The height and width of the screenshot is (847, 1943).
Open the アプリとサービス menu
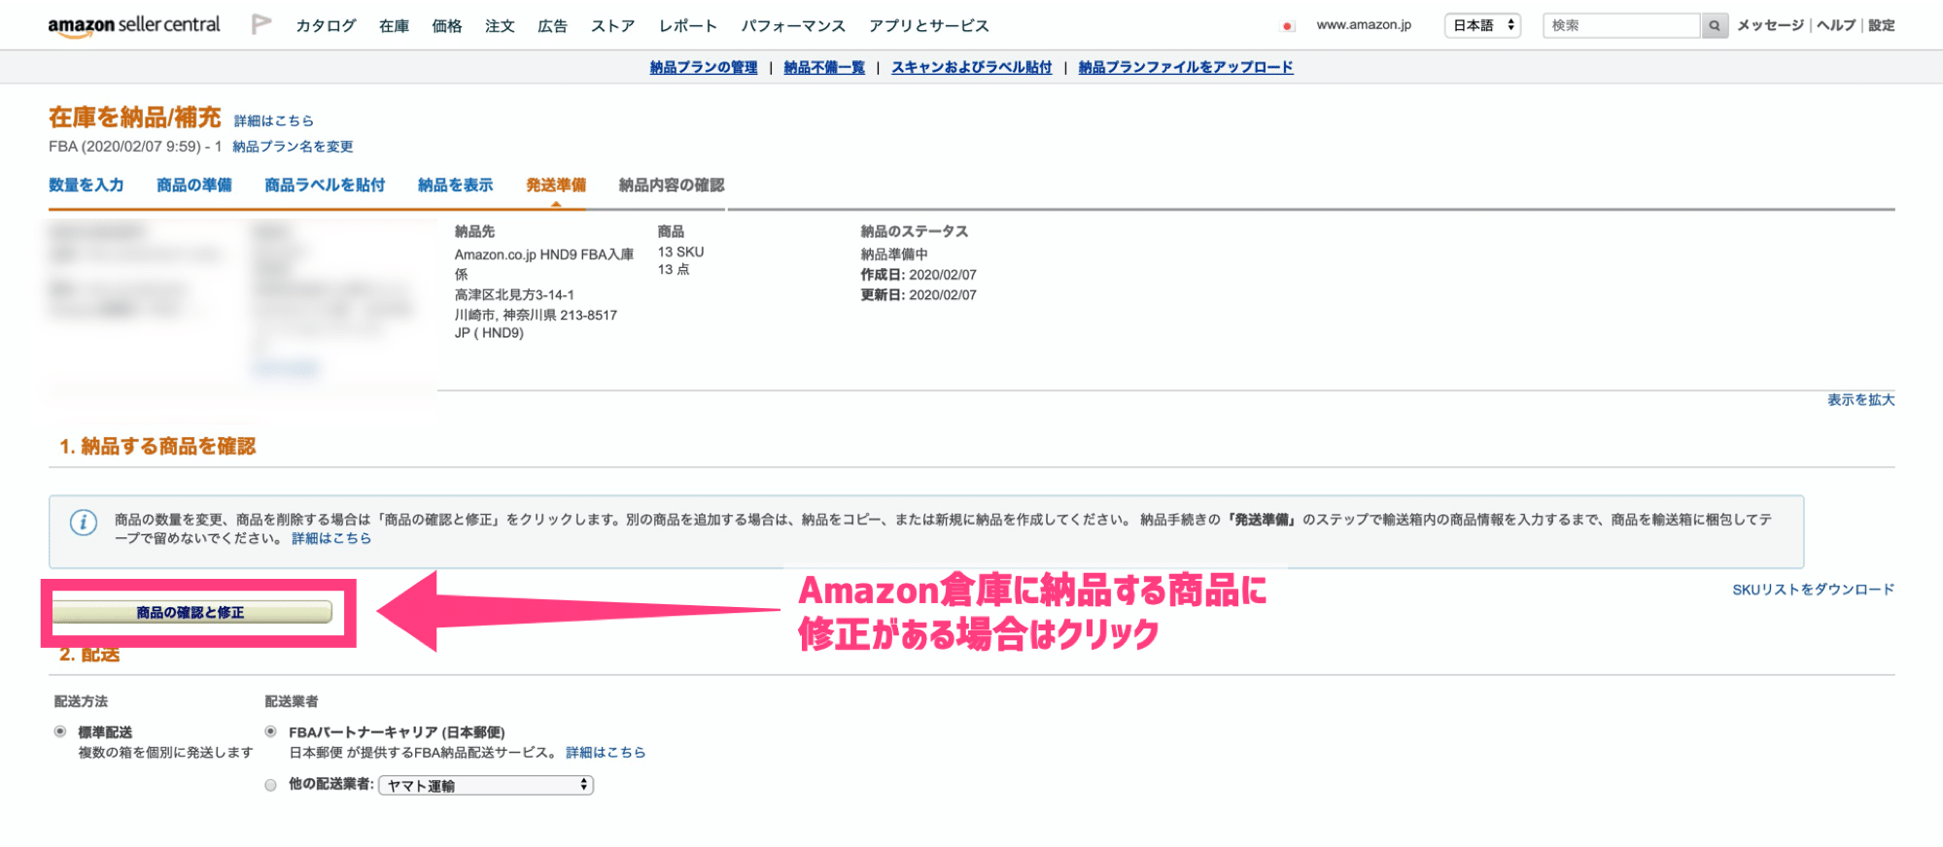coord(929,26)
